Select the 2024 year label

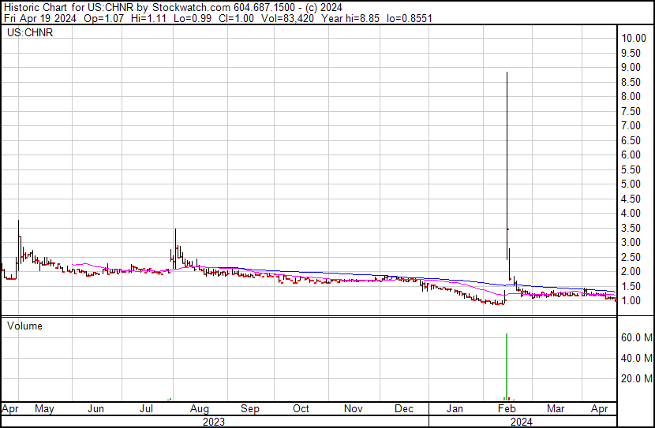click(521, 422)
